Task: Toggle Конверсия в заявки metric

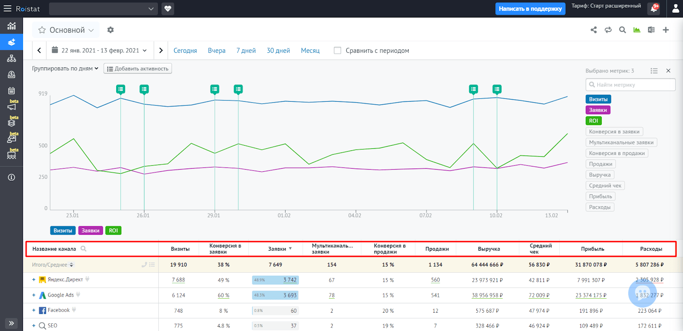Action: [x=614, y=132]
